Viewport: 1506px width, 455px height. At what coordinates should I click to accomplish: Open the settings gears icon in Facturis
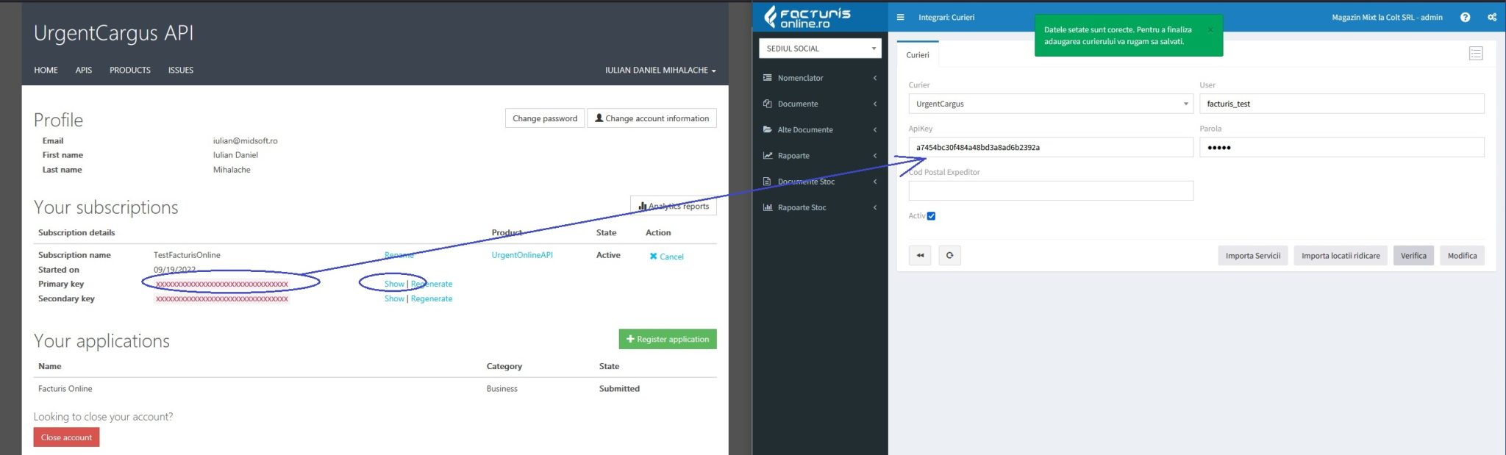(x=1492, y=17)
